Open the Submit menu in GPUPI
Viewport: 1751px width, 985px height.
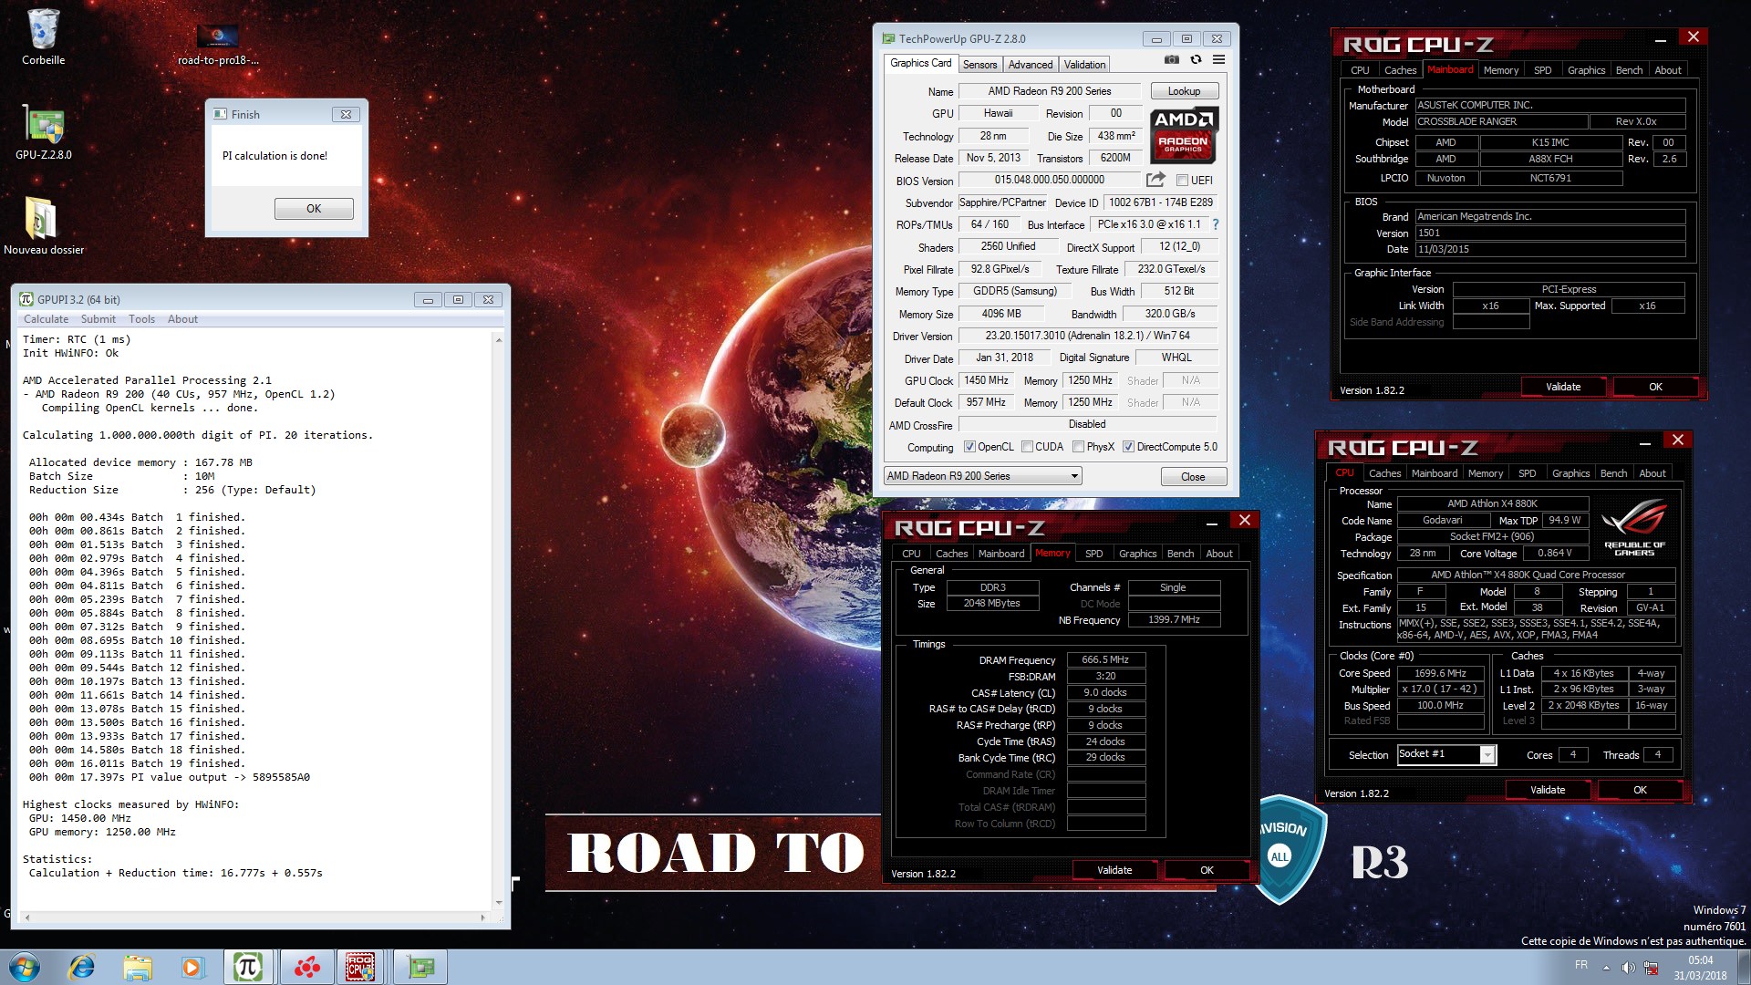click(x=98, y=319)
